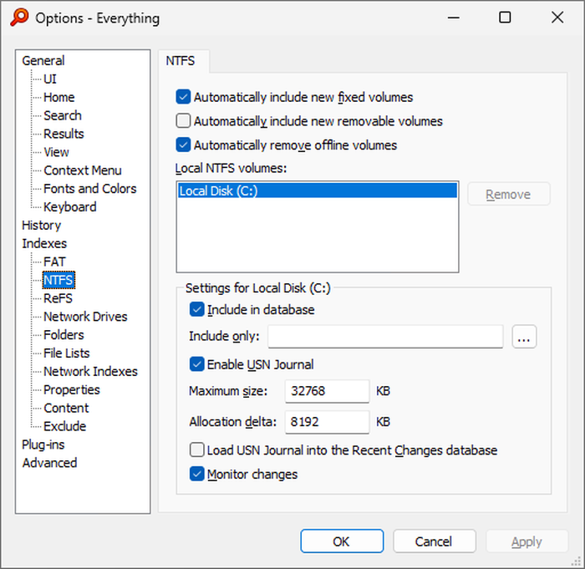Select File Lists in tree

click(66, 353)
